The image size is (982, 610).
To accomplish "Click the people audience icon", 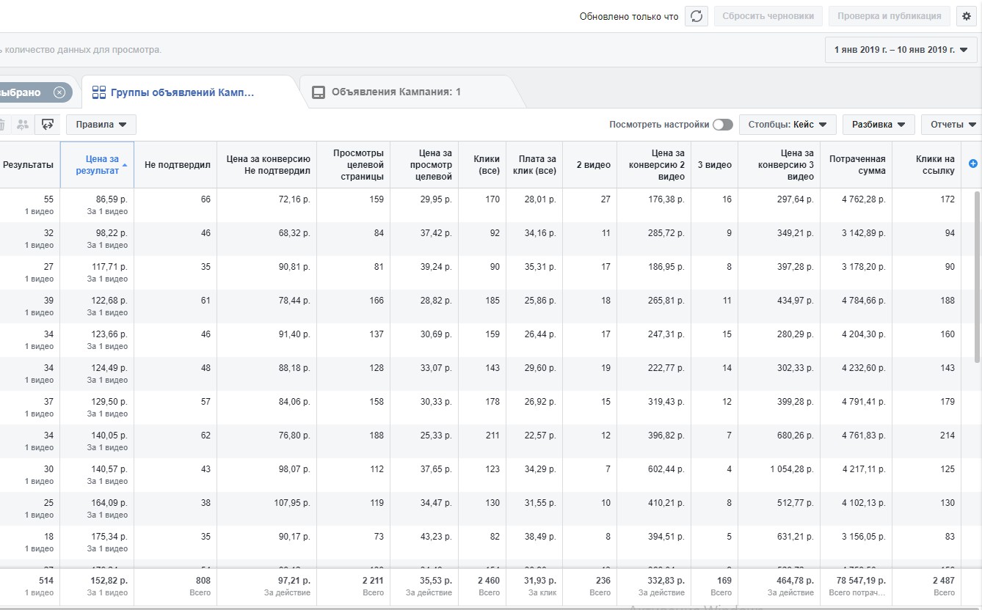I will tap(23, 125).
